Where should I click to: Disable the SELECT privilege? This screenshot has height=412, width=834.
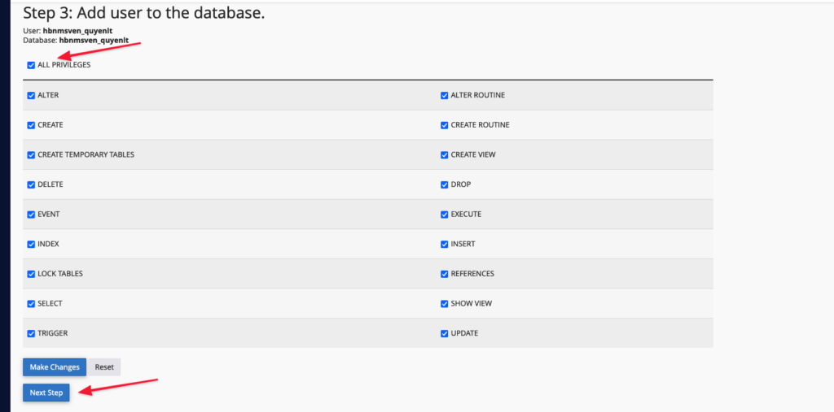click(x=31, y=304)
